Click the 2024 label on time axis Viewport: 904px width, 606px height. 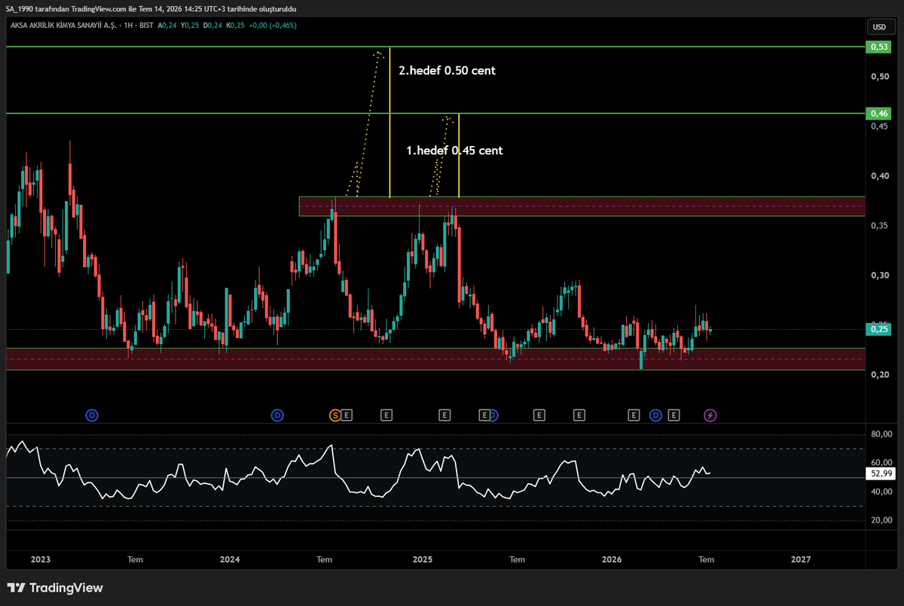[230, 559]
